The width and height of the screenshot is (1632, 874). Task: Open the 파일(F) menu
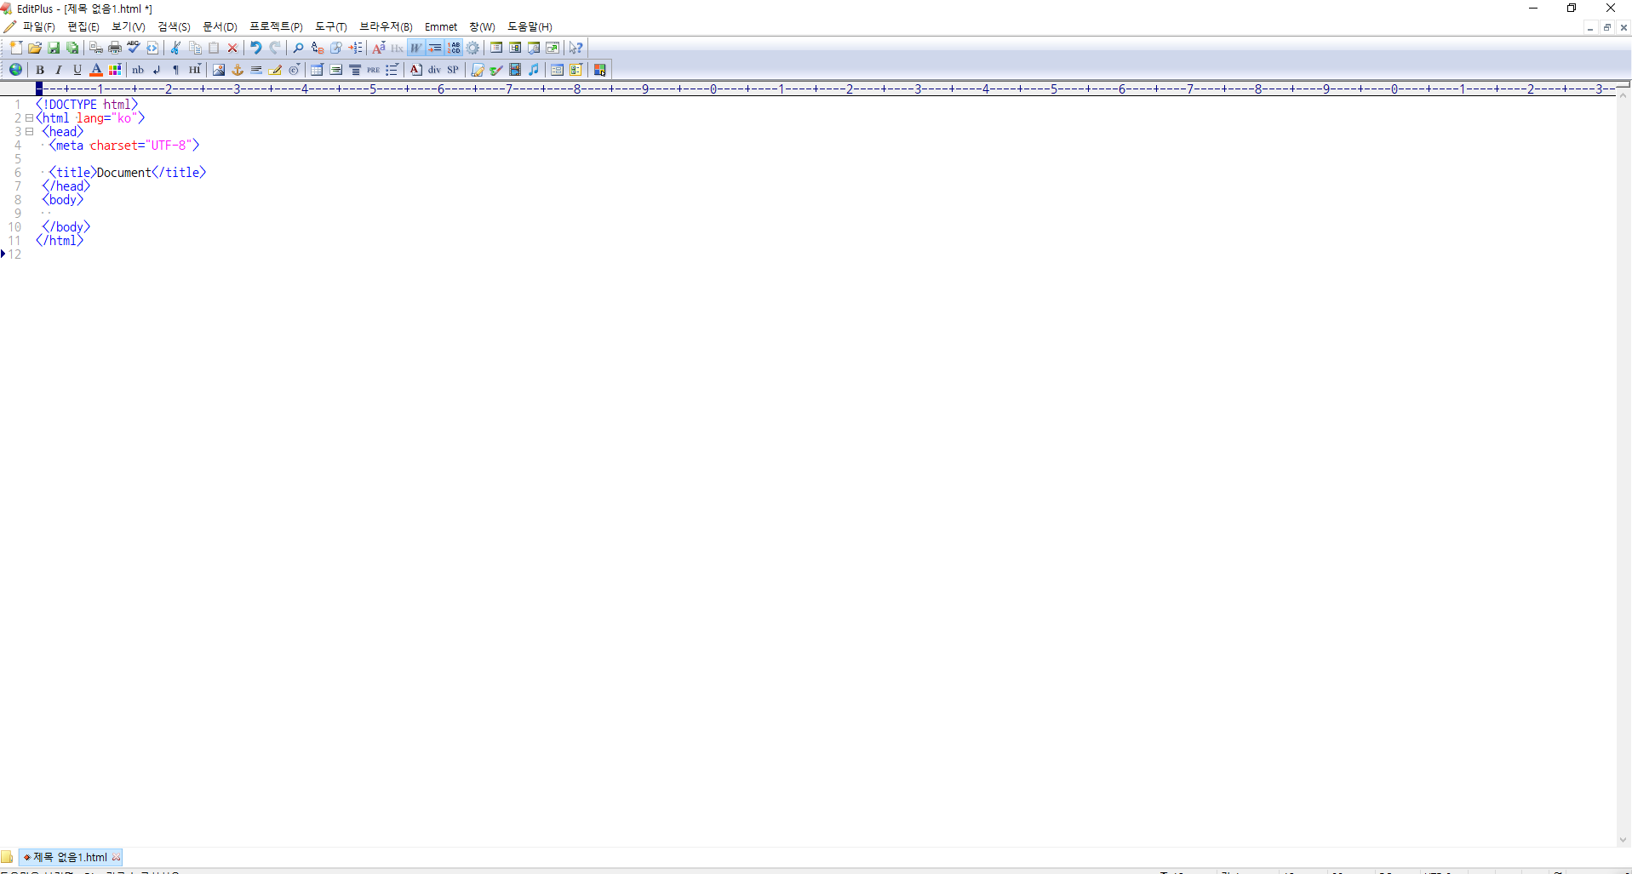click(x=39, y=27)
